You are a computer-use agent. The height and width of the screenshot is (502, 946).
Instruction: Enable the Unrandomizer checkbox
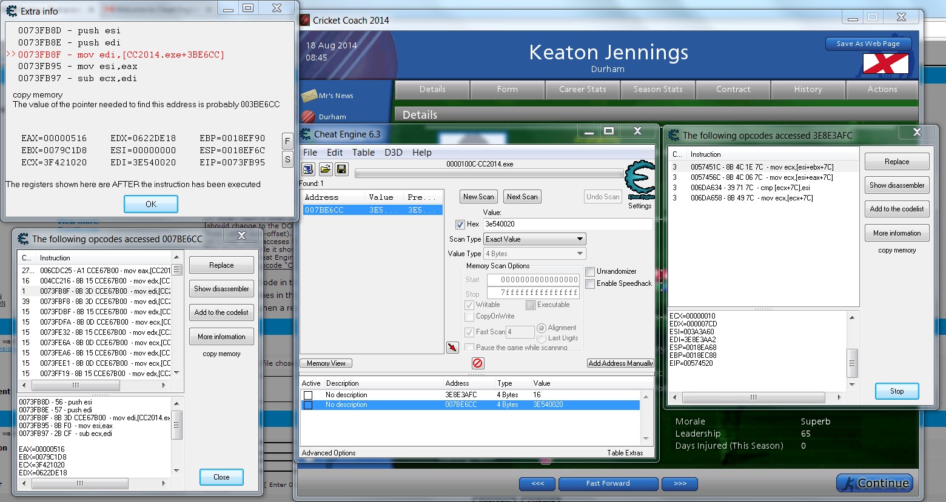590,272
